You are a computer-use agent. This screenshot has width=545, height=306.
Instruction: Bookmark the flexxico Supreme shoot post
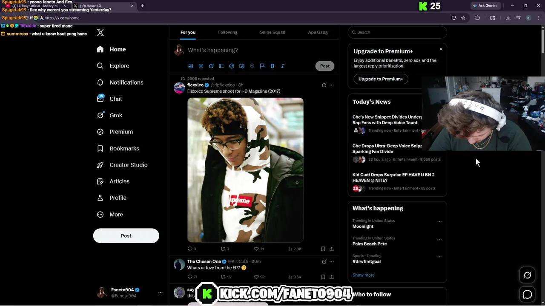pyautogui.click(x=323, y=249)
